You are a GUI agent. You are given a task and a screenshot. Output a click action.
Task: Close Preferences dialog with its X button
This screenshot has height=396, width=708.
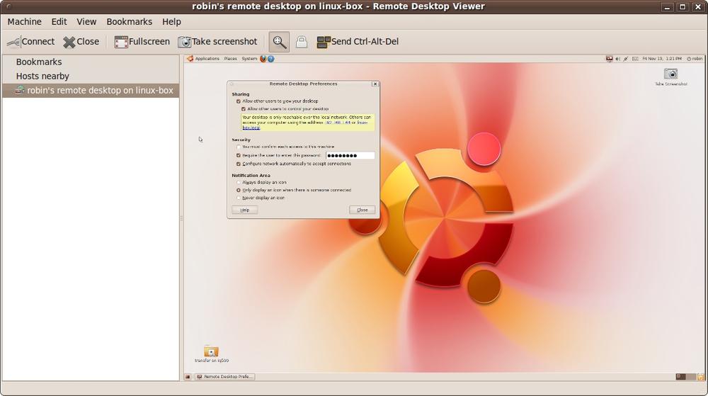coord(375,84)
